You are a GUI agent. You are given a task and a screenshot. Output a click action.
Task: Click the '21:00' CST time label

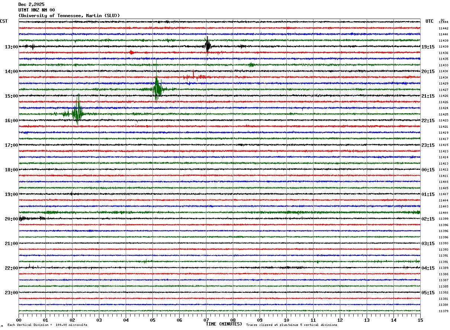point(11,243)
